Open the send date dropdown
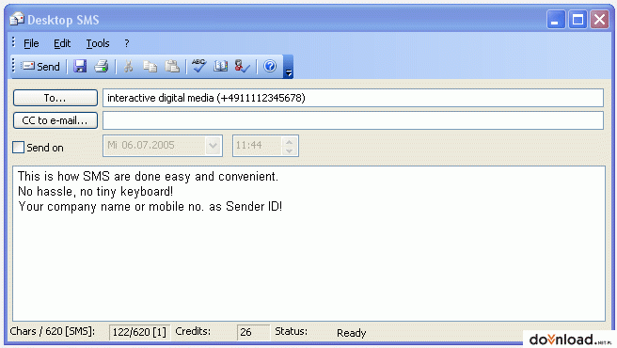This screenshot has height=348, width=617. click(213, 146)
